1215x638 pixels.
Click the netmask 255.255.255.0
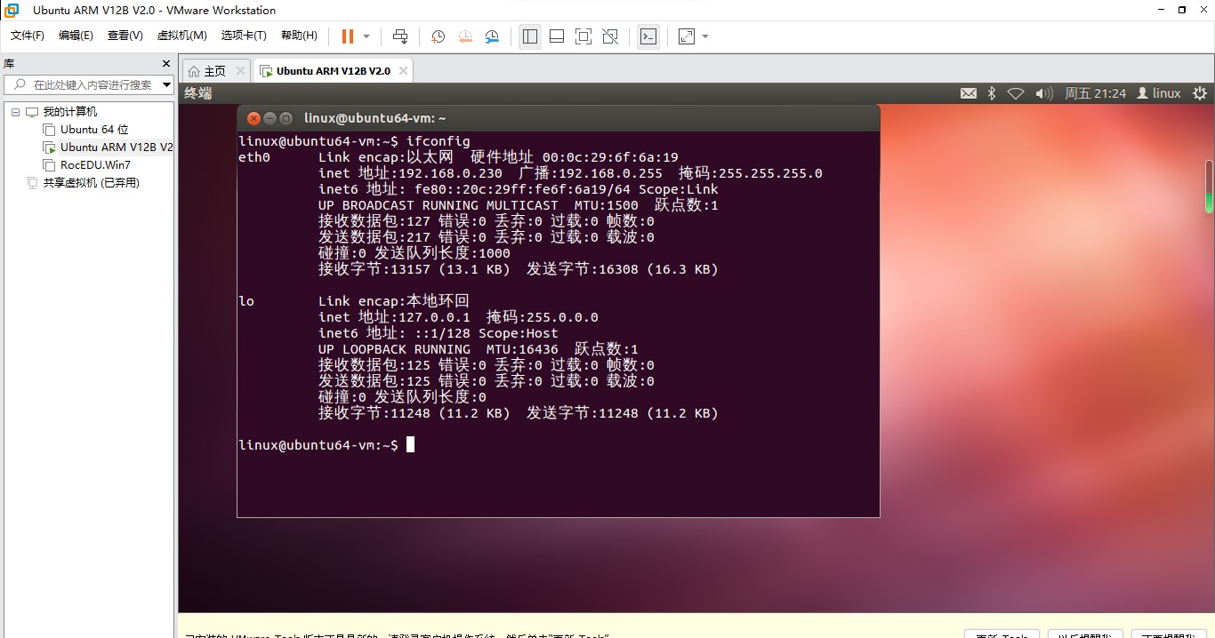tap(770, 173)
